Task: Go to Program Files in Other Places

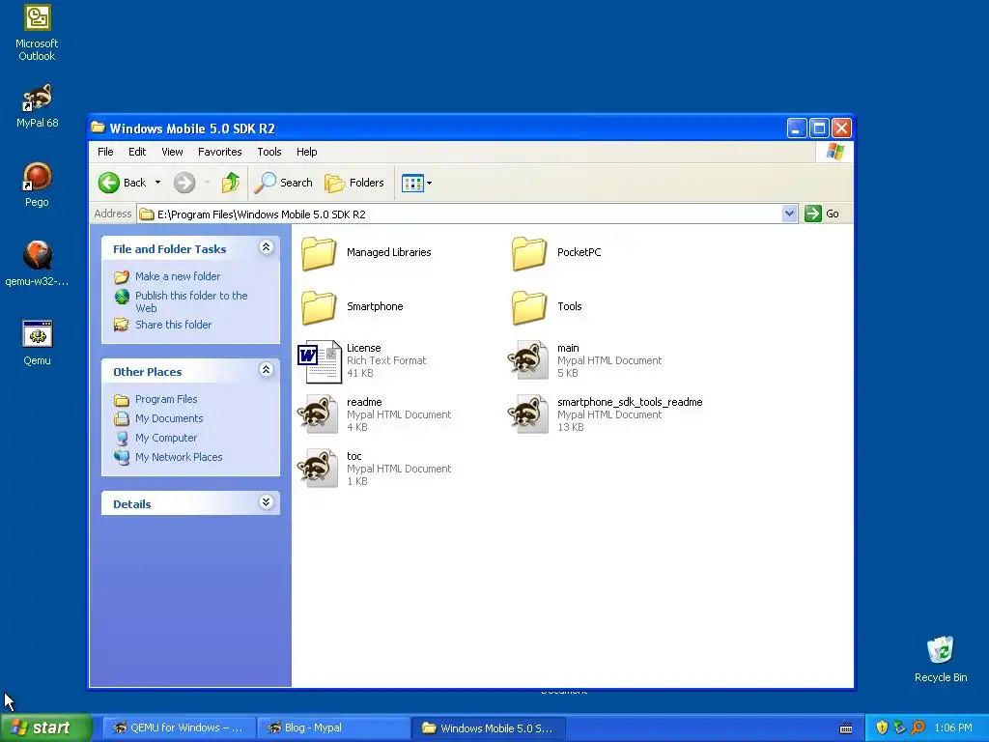Action: [166, 399]
